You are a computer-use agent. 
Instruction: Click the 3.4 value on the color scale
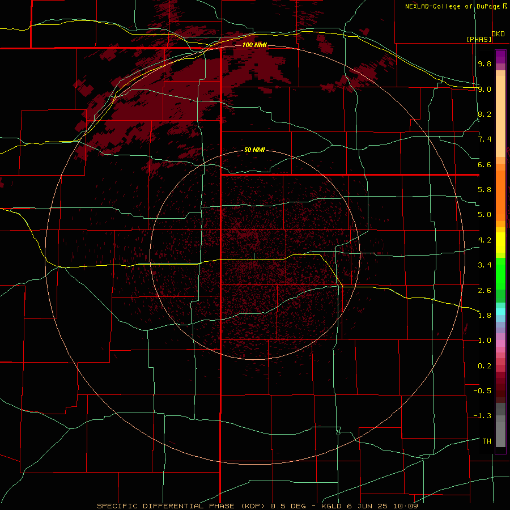point(484,265)
